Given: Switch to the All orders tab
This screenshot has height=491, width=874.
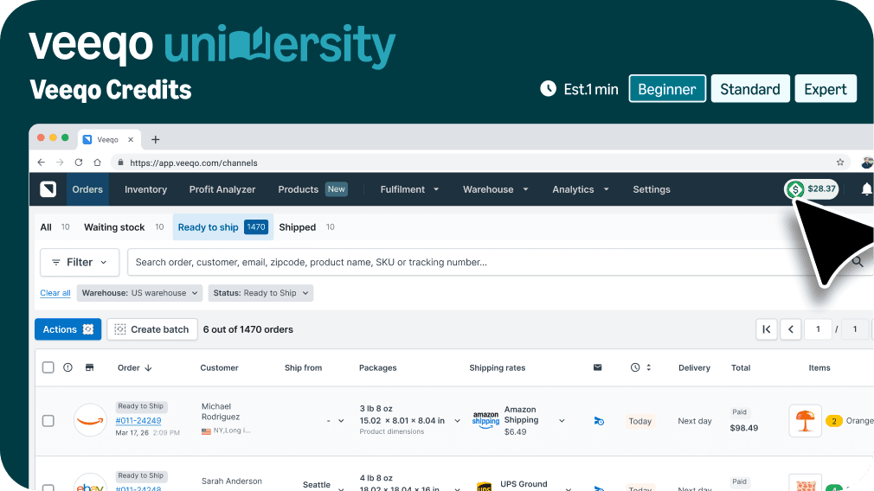Looking at the screenshot, I should coord(55,227).
